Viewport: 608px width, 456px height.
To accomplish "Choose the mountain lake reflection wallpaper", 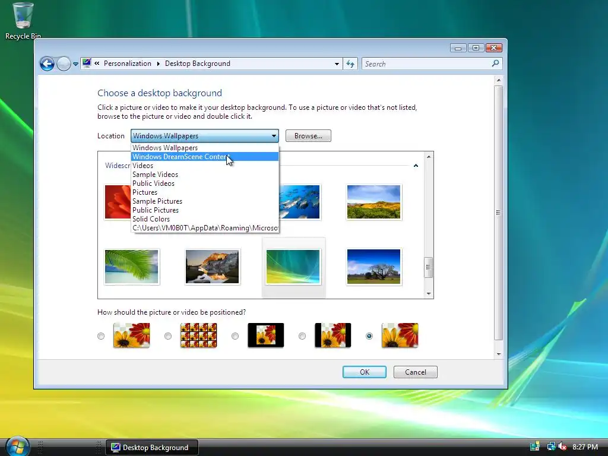I will [x=213, y=267].
